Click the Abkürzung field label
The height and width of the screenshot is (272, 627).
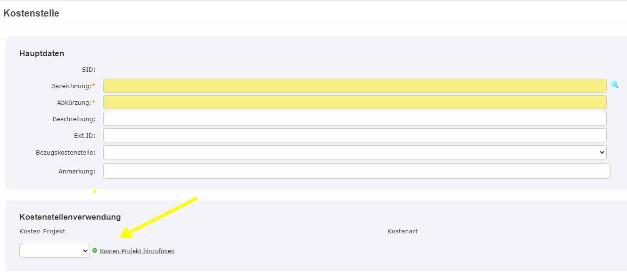[74, 103]
